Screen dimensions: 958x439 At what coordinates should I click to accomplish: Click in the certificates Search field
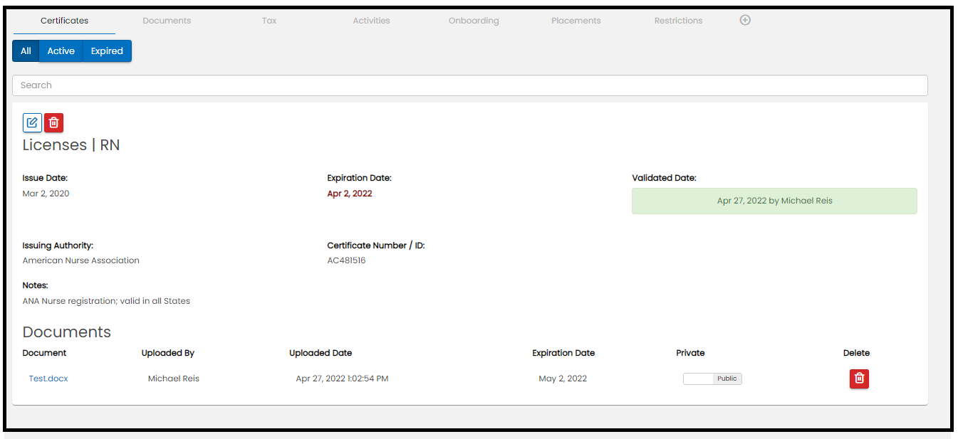point(470,85)
